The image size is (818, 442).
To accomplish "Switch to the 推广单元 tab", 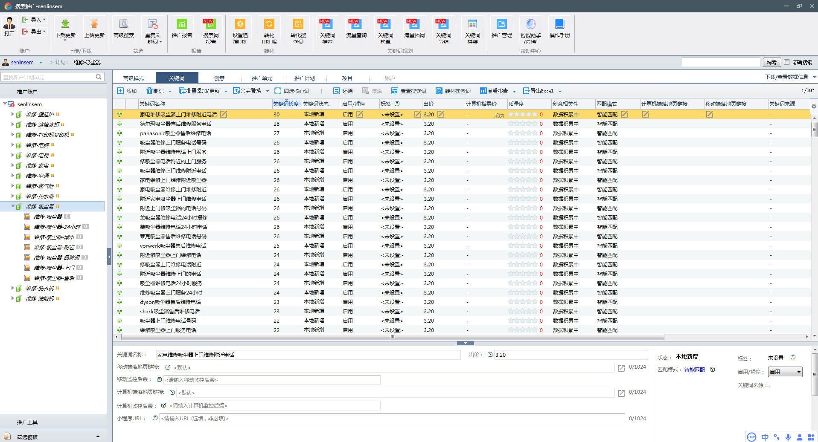I will pyautogui.click(x=262, y=78).
